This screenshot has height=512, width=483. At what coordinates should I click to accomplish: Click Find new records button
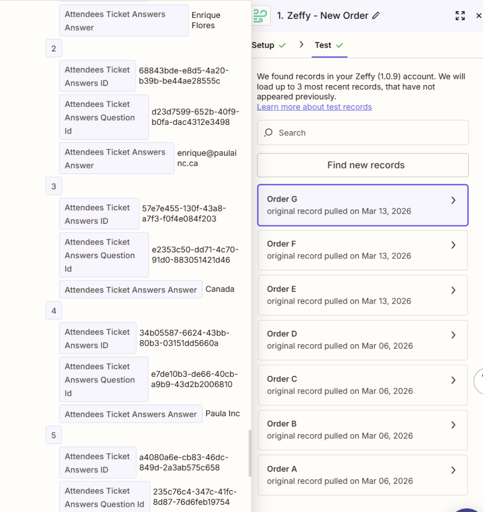[363, 165]
